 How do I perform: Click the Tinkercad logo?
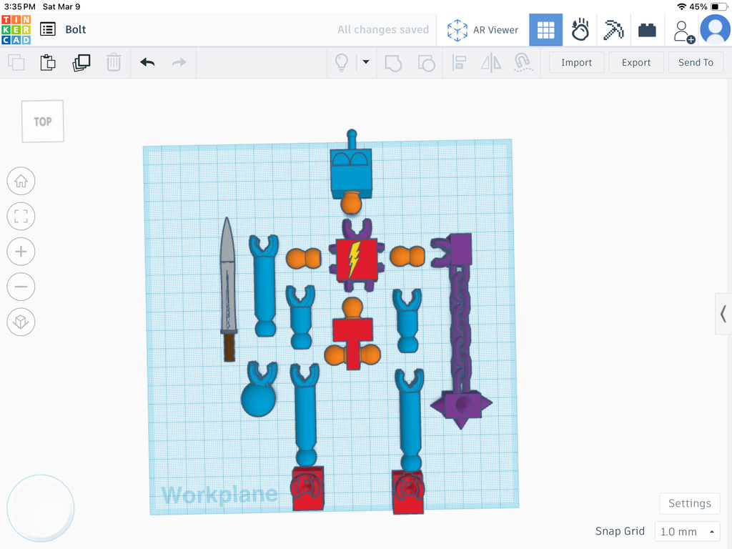click(16, 29)
